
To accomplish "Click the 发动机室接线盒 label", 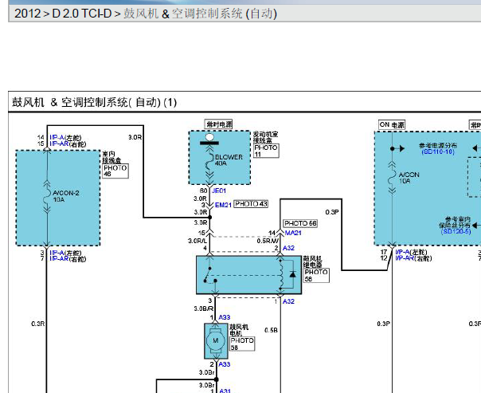I will 265,137.
